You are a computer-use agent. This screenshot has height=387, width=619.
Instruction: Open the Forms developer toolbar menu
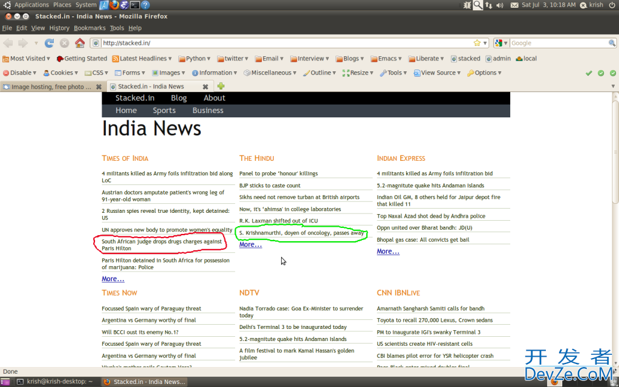(x=130, y=73)
